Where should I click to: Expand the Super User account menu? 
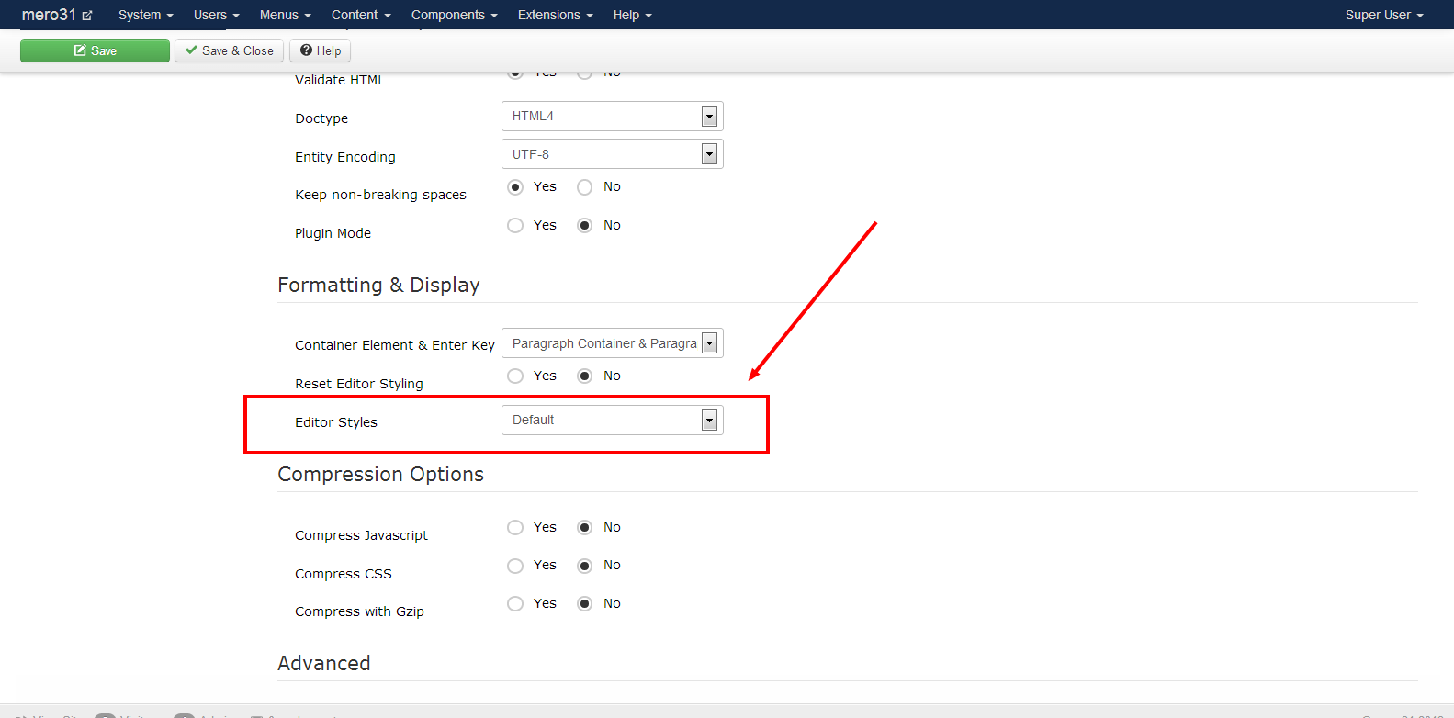click(x=1383, y=15)
